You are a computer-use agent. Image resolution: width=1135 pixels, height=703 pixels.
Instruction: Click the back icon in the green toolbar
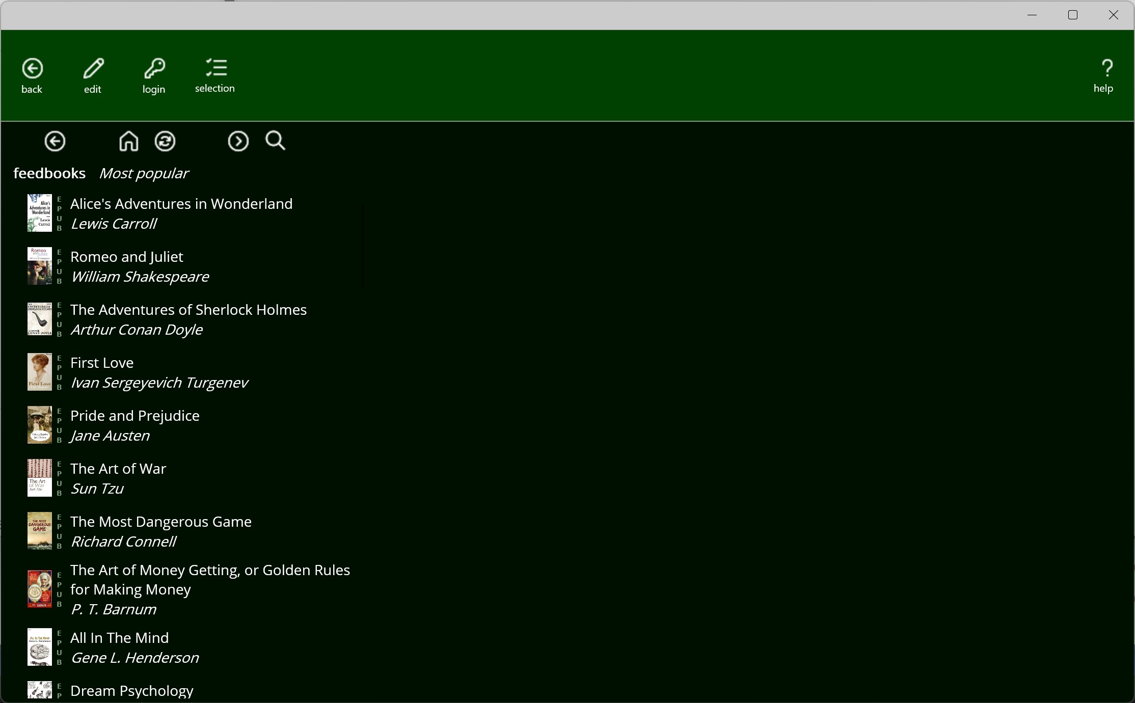tap(32, 75)
